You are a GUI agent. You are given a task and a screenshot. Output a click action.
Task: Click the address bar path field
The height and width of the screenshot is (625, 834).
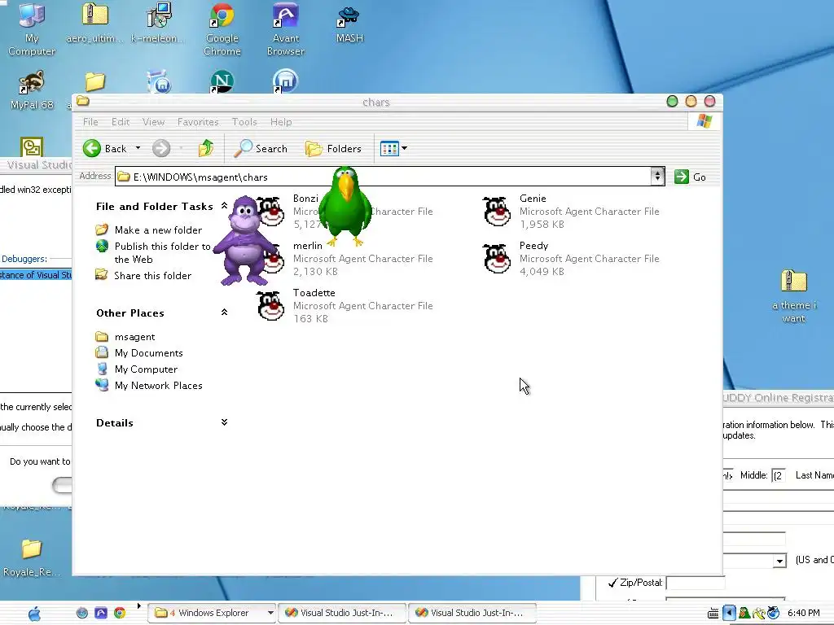[x=383, y=177]
